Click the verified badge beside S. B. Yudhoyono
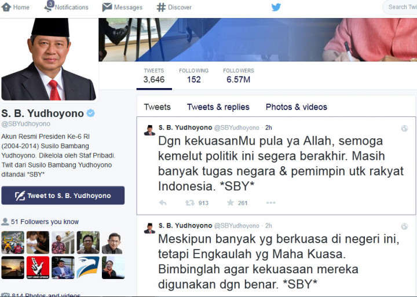This screenshot has width=417, height=297. (x=91, y=113)
